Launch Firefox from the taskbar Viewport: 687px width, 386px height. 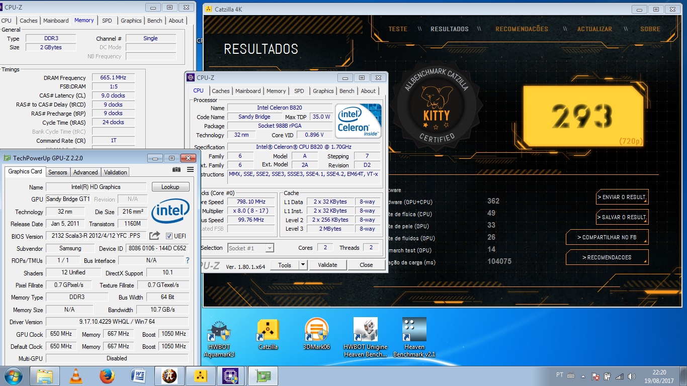(x=107, y=376)
